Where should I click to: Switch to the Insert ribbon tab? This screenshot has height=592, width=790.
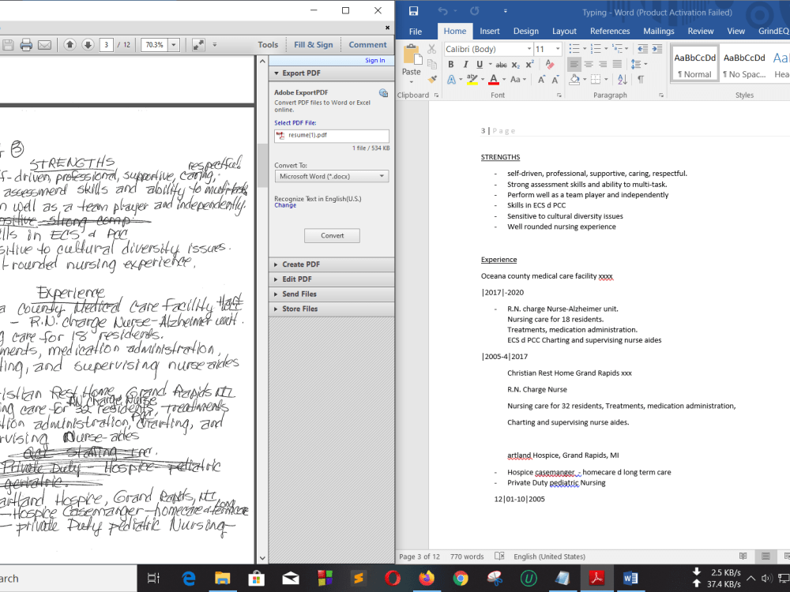point(489,32)
